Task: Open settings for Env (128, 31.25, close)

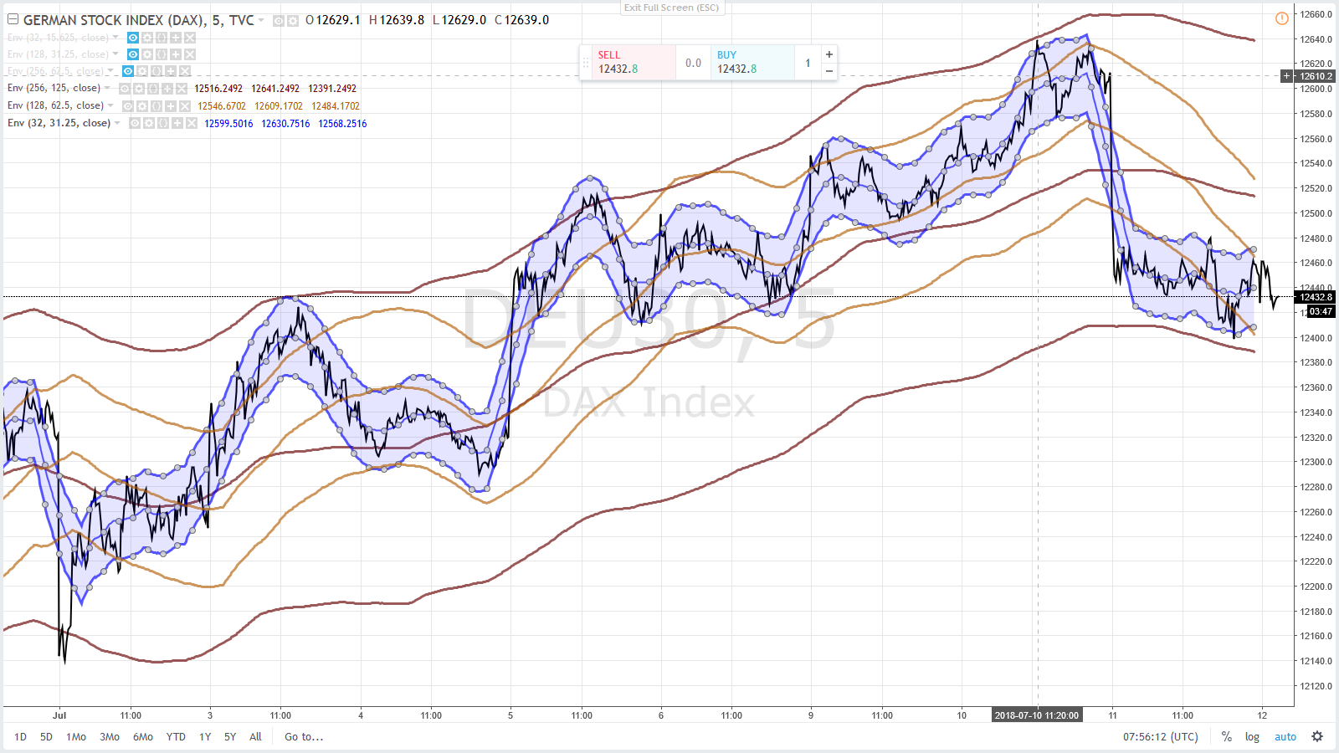Action: click(x=147, y=54)
